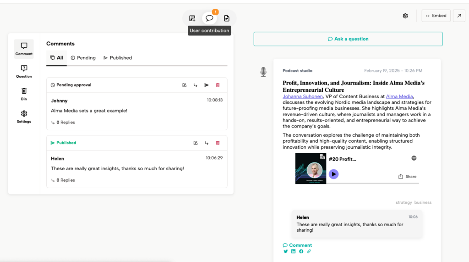Open the document icon in top toolbar
Screen dimensions: 469x262
tap(227, 18)
